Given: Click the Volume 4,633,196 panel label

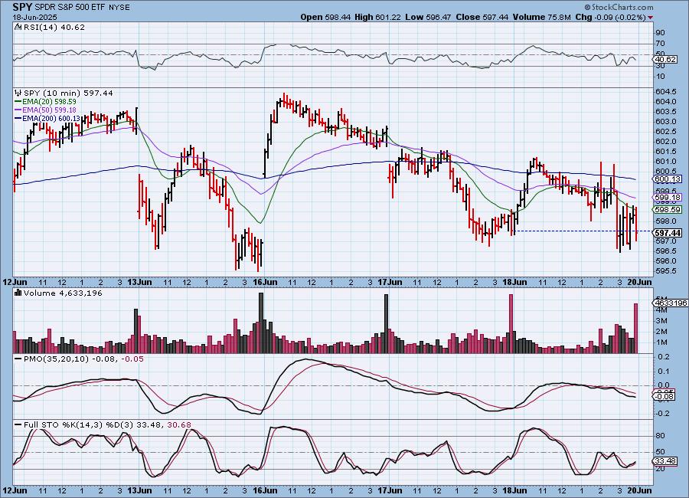Looking at the screenshot, I should coord(63,293).
